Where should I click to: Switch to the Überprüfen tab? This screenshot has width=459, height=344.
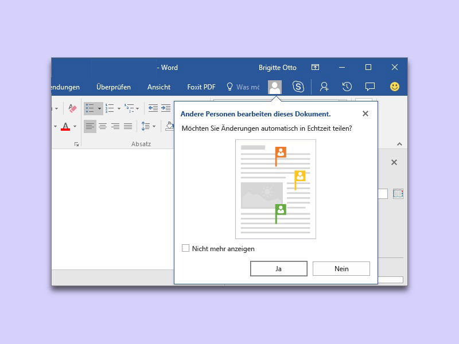click(114, 87)
